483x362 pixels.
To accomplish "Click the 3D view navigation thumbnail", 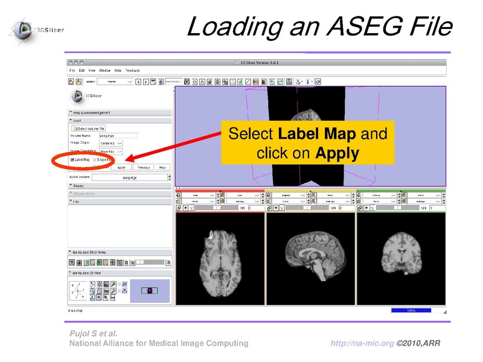I will tap(150, 291).
